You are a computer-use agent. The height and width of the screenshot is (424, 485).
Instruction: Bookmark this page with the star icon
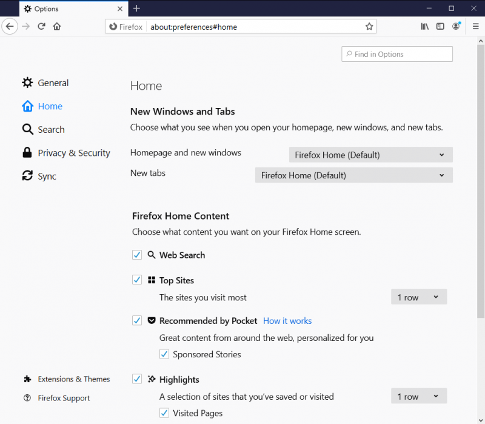click(x=369, y=27)
